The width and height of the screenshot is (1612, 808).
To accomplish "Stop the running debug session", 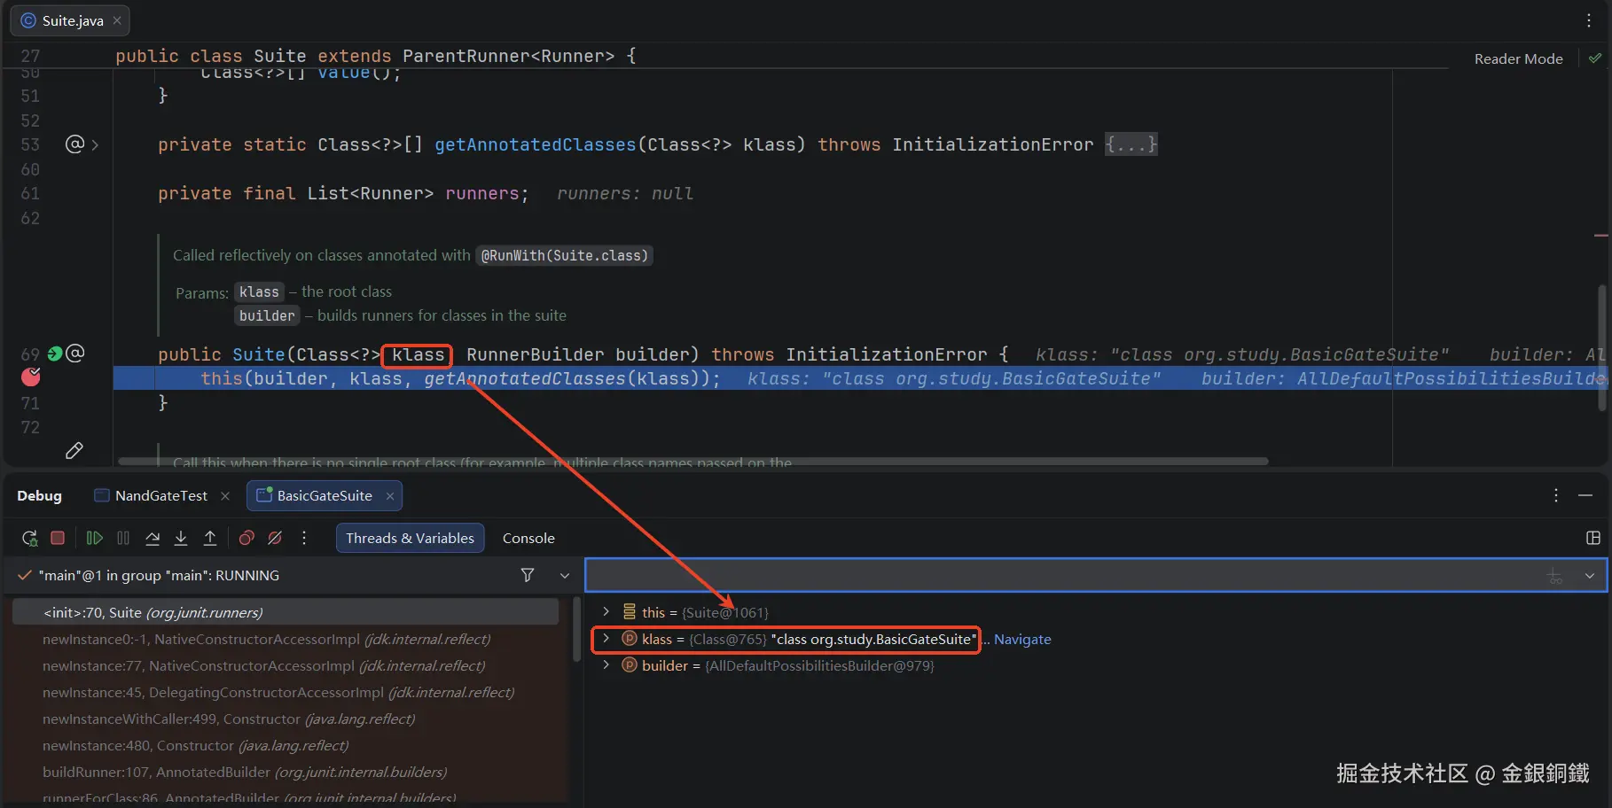I will [x=58, y=538].
